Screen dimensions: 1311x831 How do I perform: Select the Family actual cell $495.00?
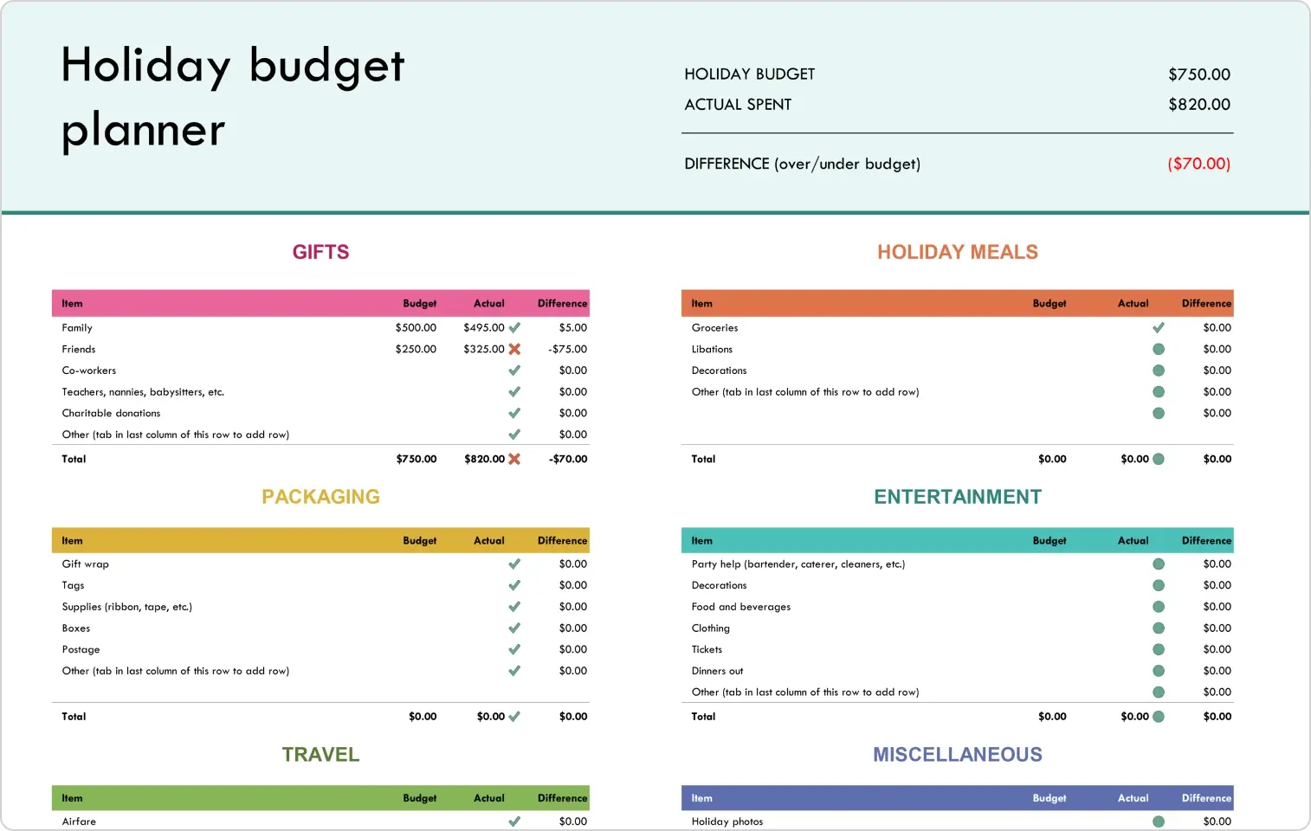tap(484, 328)
